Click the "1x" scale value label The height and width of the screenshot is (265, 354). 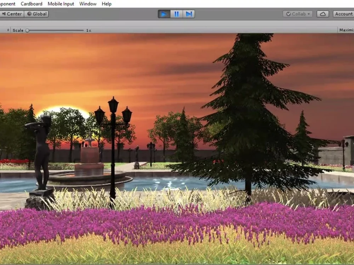[88, 30]
